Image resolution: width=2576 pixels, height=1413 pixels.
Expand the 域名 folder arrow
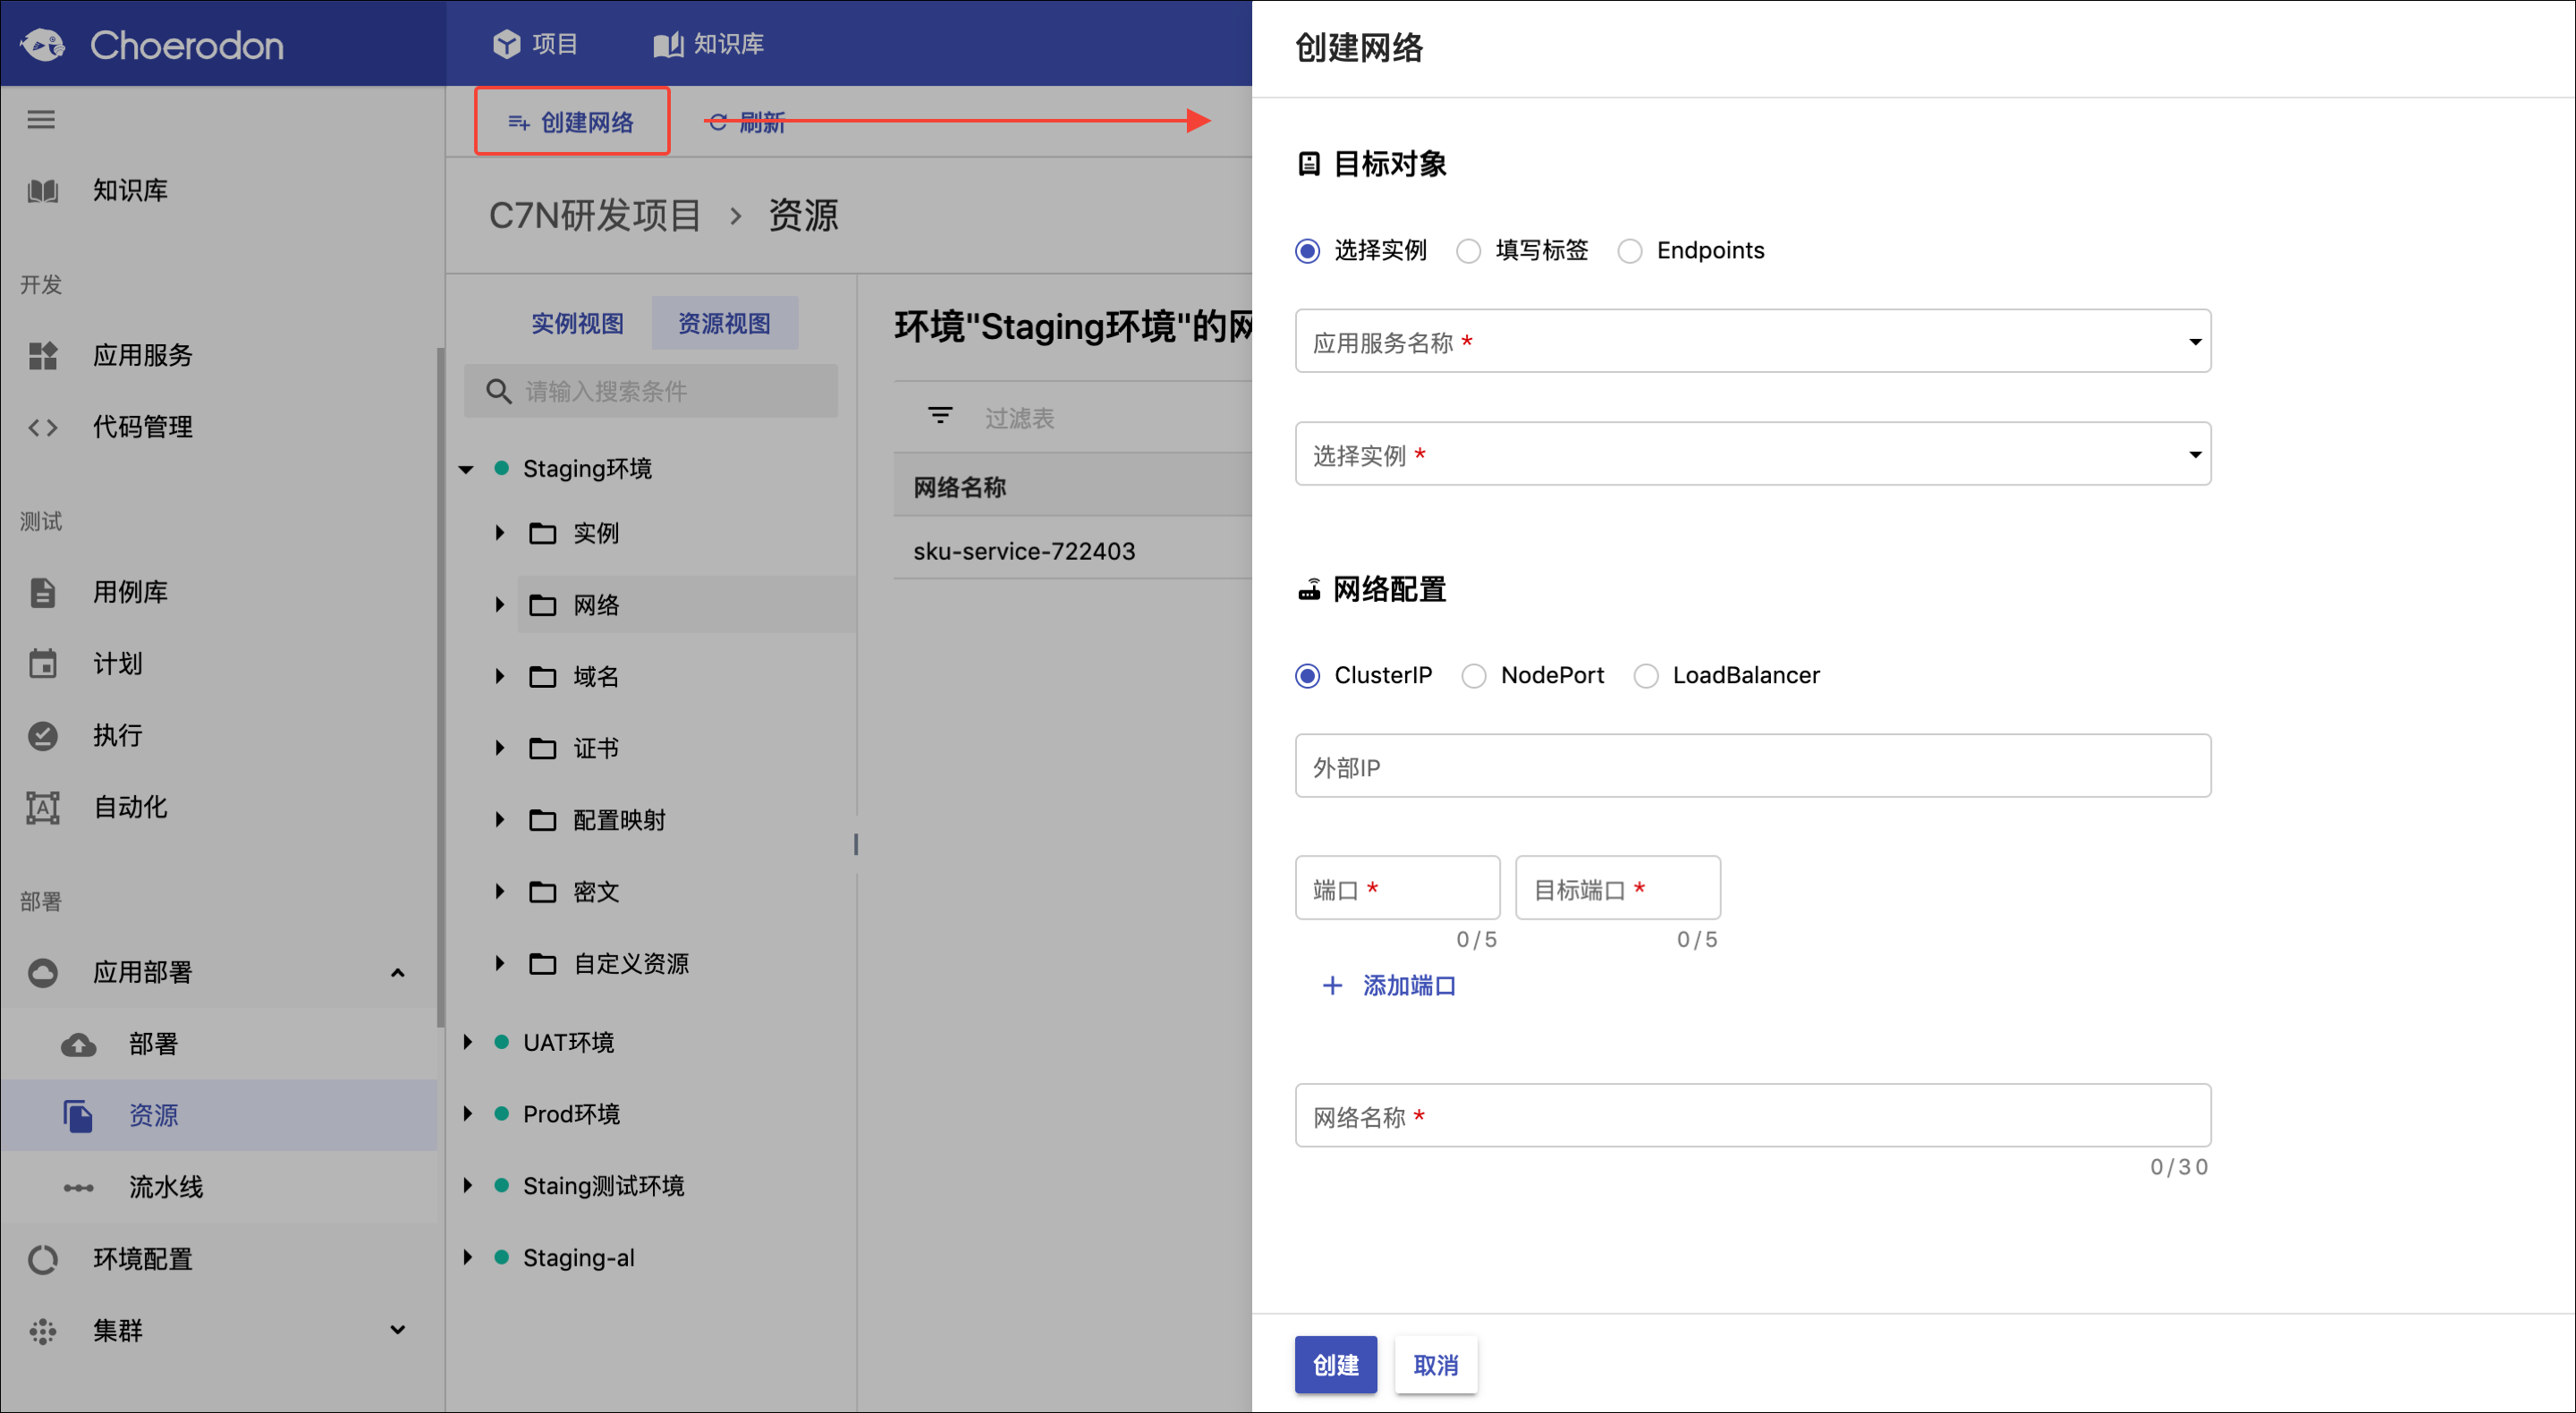500,677
